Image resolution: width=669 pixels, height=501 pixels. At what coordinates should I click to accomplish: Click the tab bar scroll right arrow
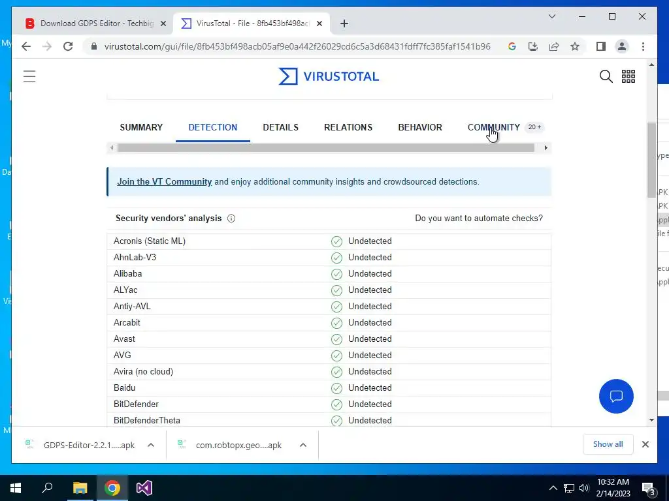(546, 148)
